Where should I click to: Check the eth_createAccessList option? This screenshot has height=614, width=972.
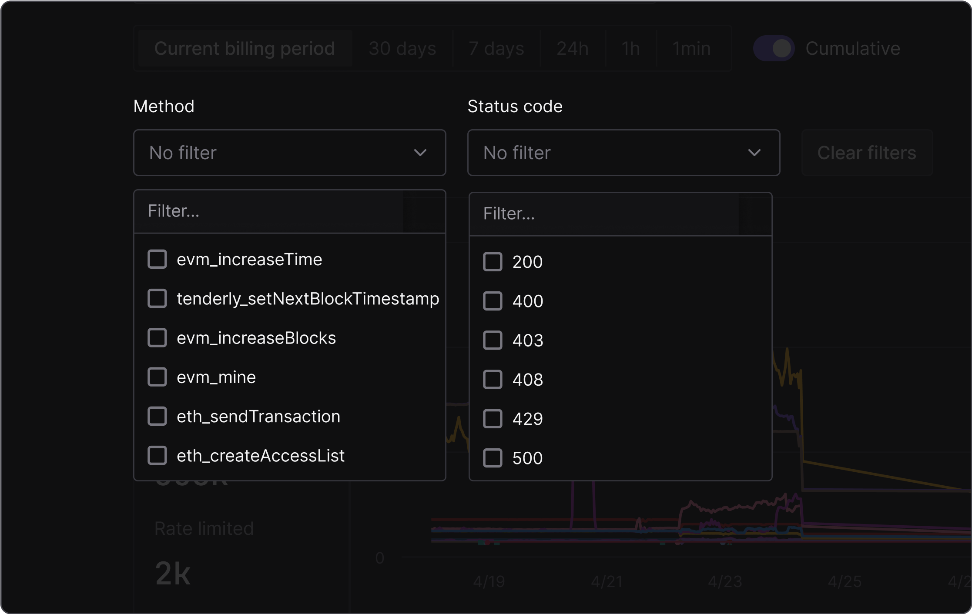coord(157,455)
